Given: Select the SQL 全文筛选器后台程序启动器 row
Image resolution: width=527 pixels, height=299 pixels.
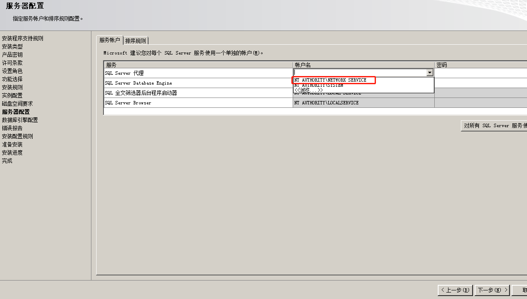Looking at the screenshot, I should click(198, 93).
